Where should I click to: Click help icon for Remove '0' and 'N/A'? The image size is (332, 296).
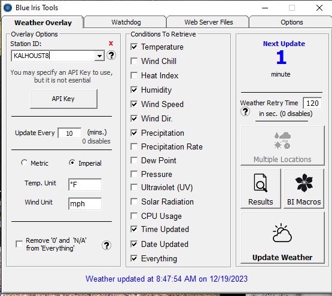[106, 245]
